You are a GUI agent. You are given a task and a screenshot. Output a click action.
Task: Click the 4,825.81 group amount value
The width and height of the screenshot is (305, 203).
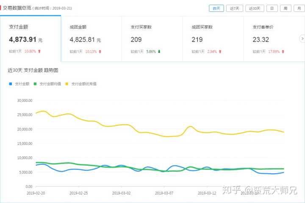pos(82,40)
